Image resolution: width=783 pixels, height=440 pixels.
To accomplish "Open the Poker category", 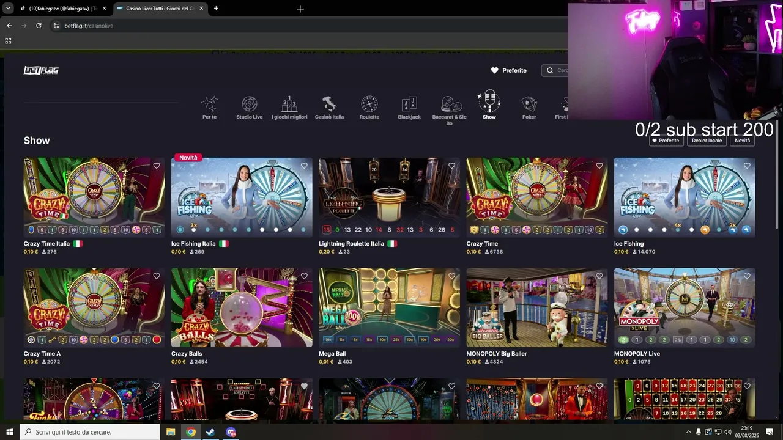I will tap(529, 108).
